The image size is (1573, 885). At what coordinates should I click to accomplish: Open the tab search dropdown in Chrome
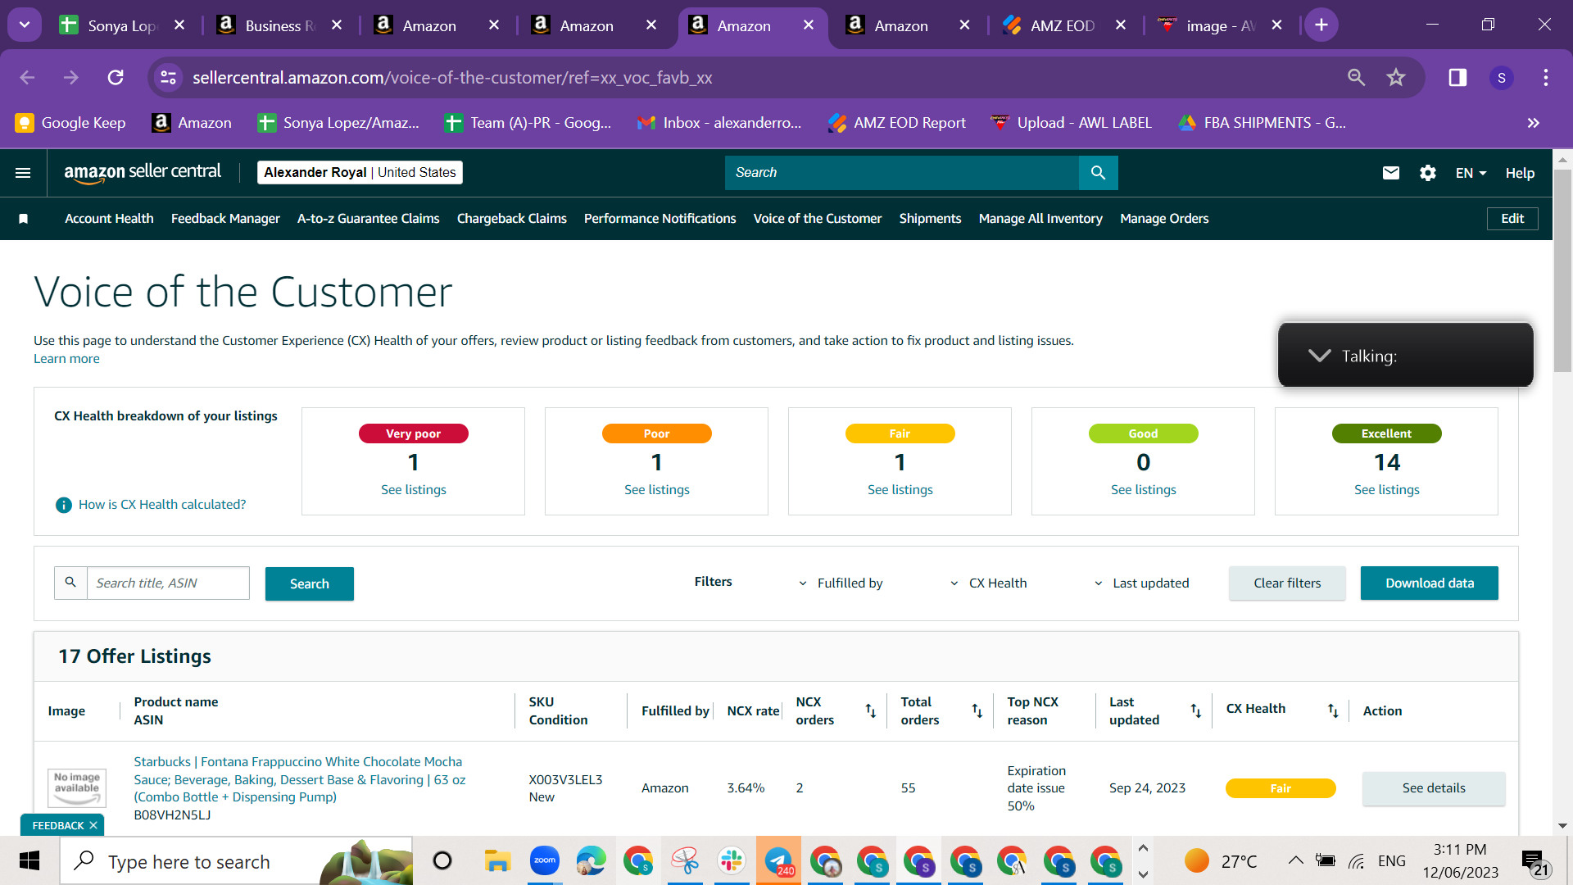(x=25, y=25)
